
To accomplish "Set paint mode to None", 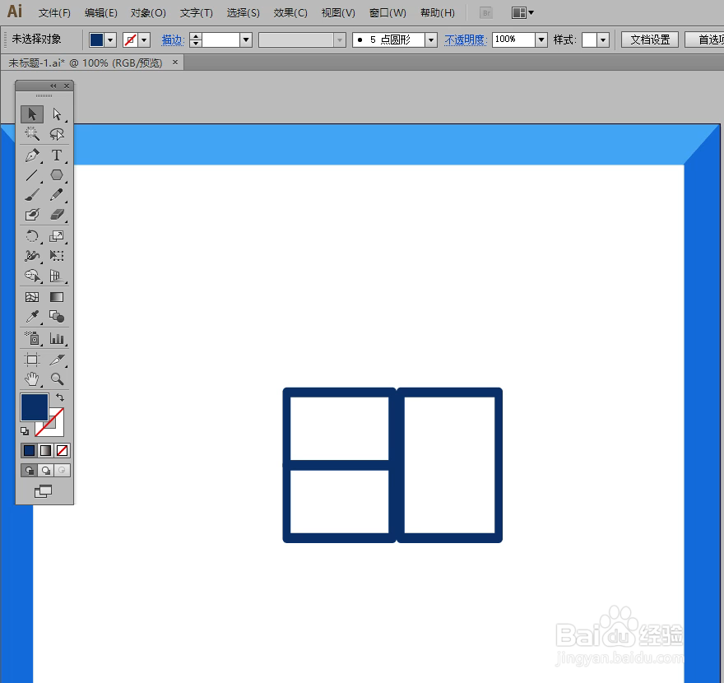I will tap(62, 450).
